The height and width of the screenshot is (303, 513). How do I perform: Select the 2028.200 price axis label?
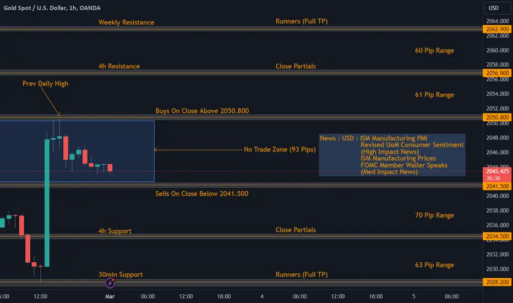pyautogui.click(x=497, y=282)
